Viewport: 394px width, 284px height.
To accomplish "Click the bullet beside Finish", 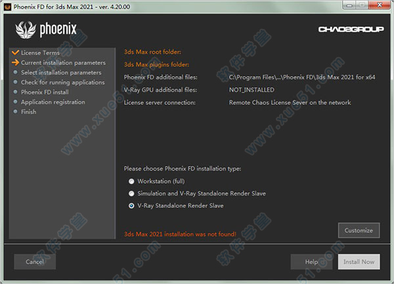I will tap(15, 112).
